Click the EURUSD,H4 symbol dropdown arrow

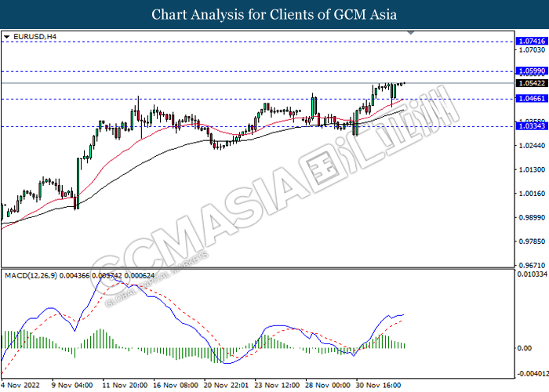[6, 37]
